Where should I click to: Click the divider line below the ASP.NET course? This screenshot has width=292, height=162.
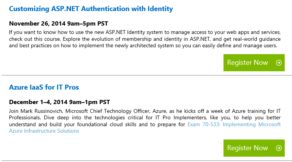(x=147, y=75)
